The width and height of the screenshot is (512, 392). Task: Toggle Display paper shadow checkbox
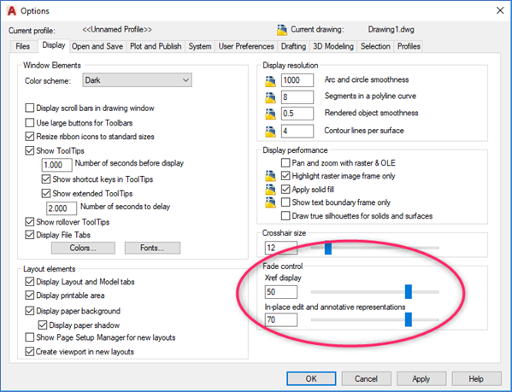click(43, 325)
